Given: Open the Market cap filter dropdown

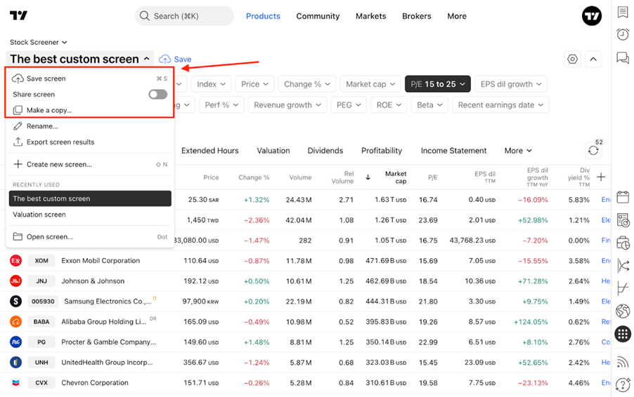Looking at the screenshot, I should [370, 84].
